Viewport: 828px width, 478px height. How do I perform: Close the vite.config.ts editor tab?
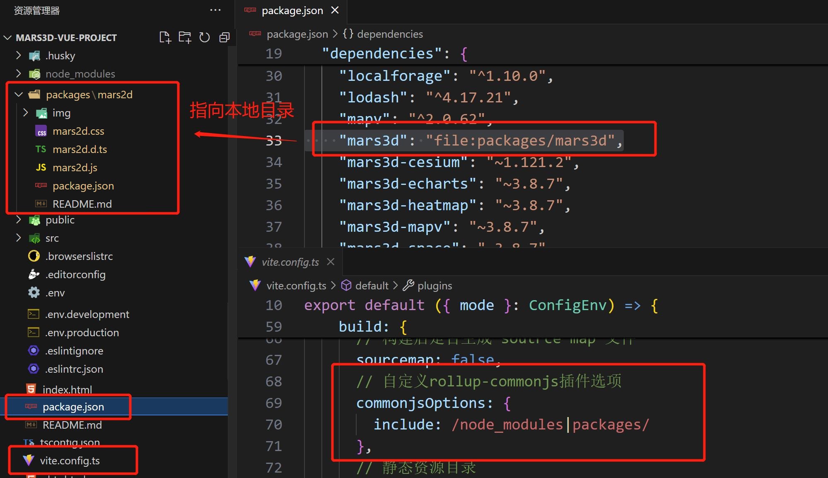coord(331,262)
